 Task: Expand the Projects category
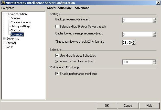click(x=4, y=43)
